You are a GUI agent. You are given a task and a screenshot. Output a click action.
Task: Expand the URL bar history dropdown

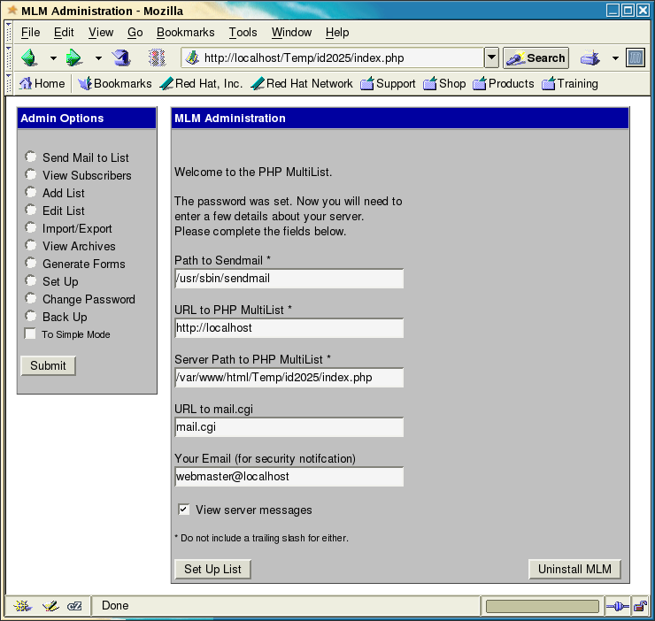(x=491, y=57)
